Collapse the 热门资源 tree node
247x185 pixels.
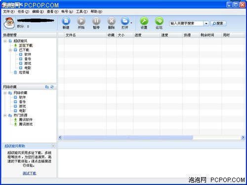point(5,115)
